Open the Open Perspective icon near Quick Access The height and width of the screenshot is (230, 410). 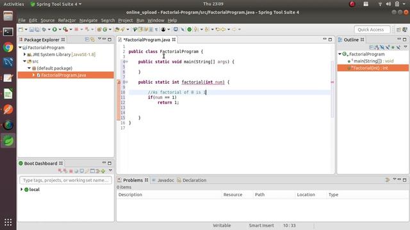pos(398,29)
